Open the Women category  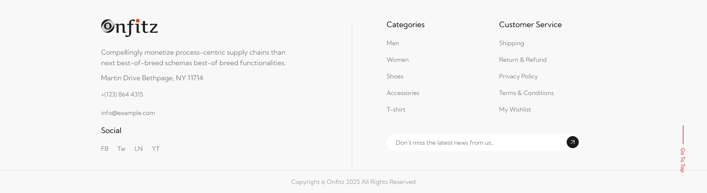click(x=398, y=60)
